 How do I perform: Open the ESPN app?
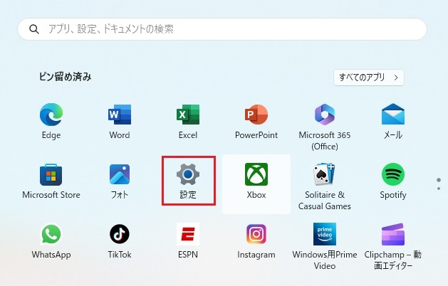click(188, 241)
